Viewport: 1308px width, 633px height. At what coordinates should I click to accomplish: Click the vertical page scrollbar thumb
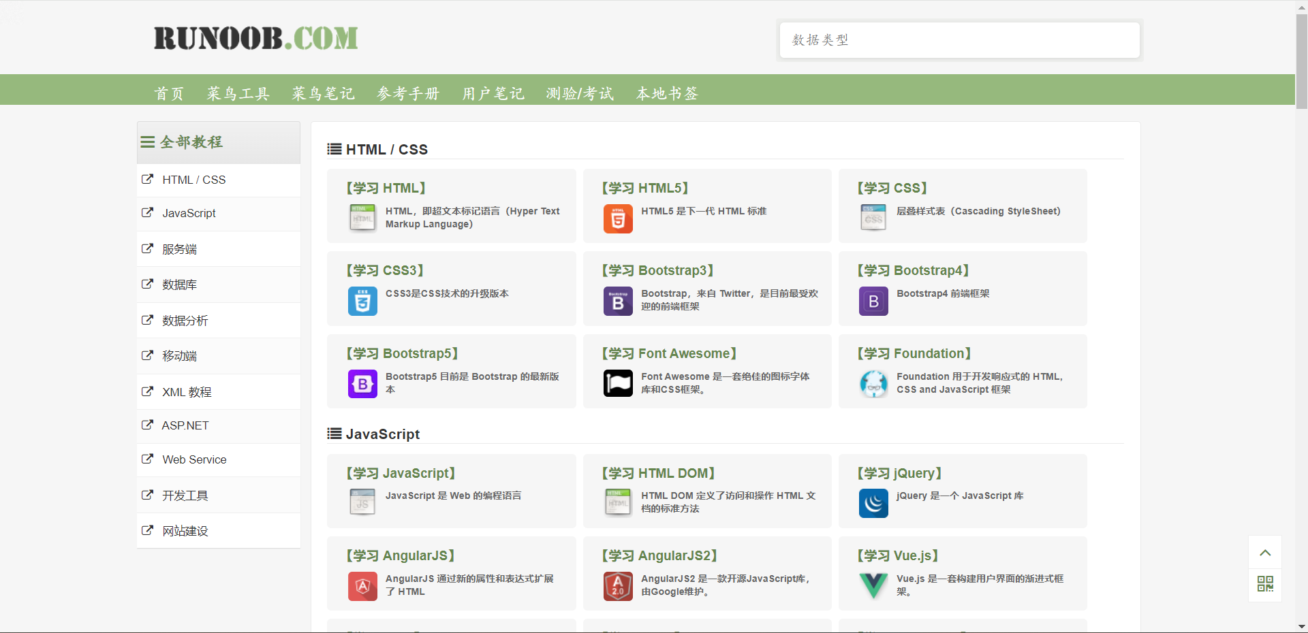1301,61
